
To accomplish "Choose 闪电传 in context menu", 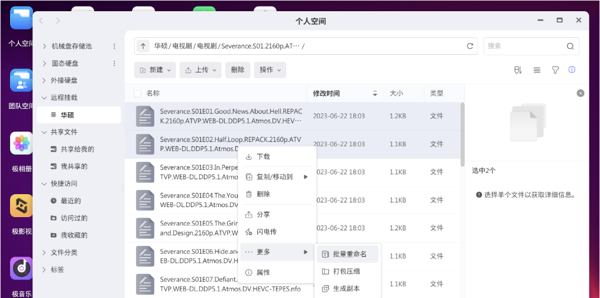I will (277, 232).
